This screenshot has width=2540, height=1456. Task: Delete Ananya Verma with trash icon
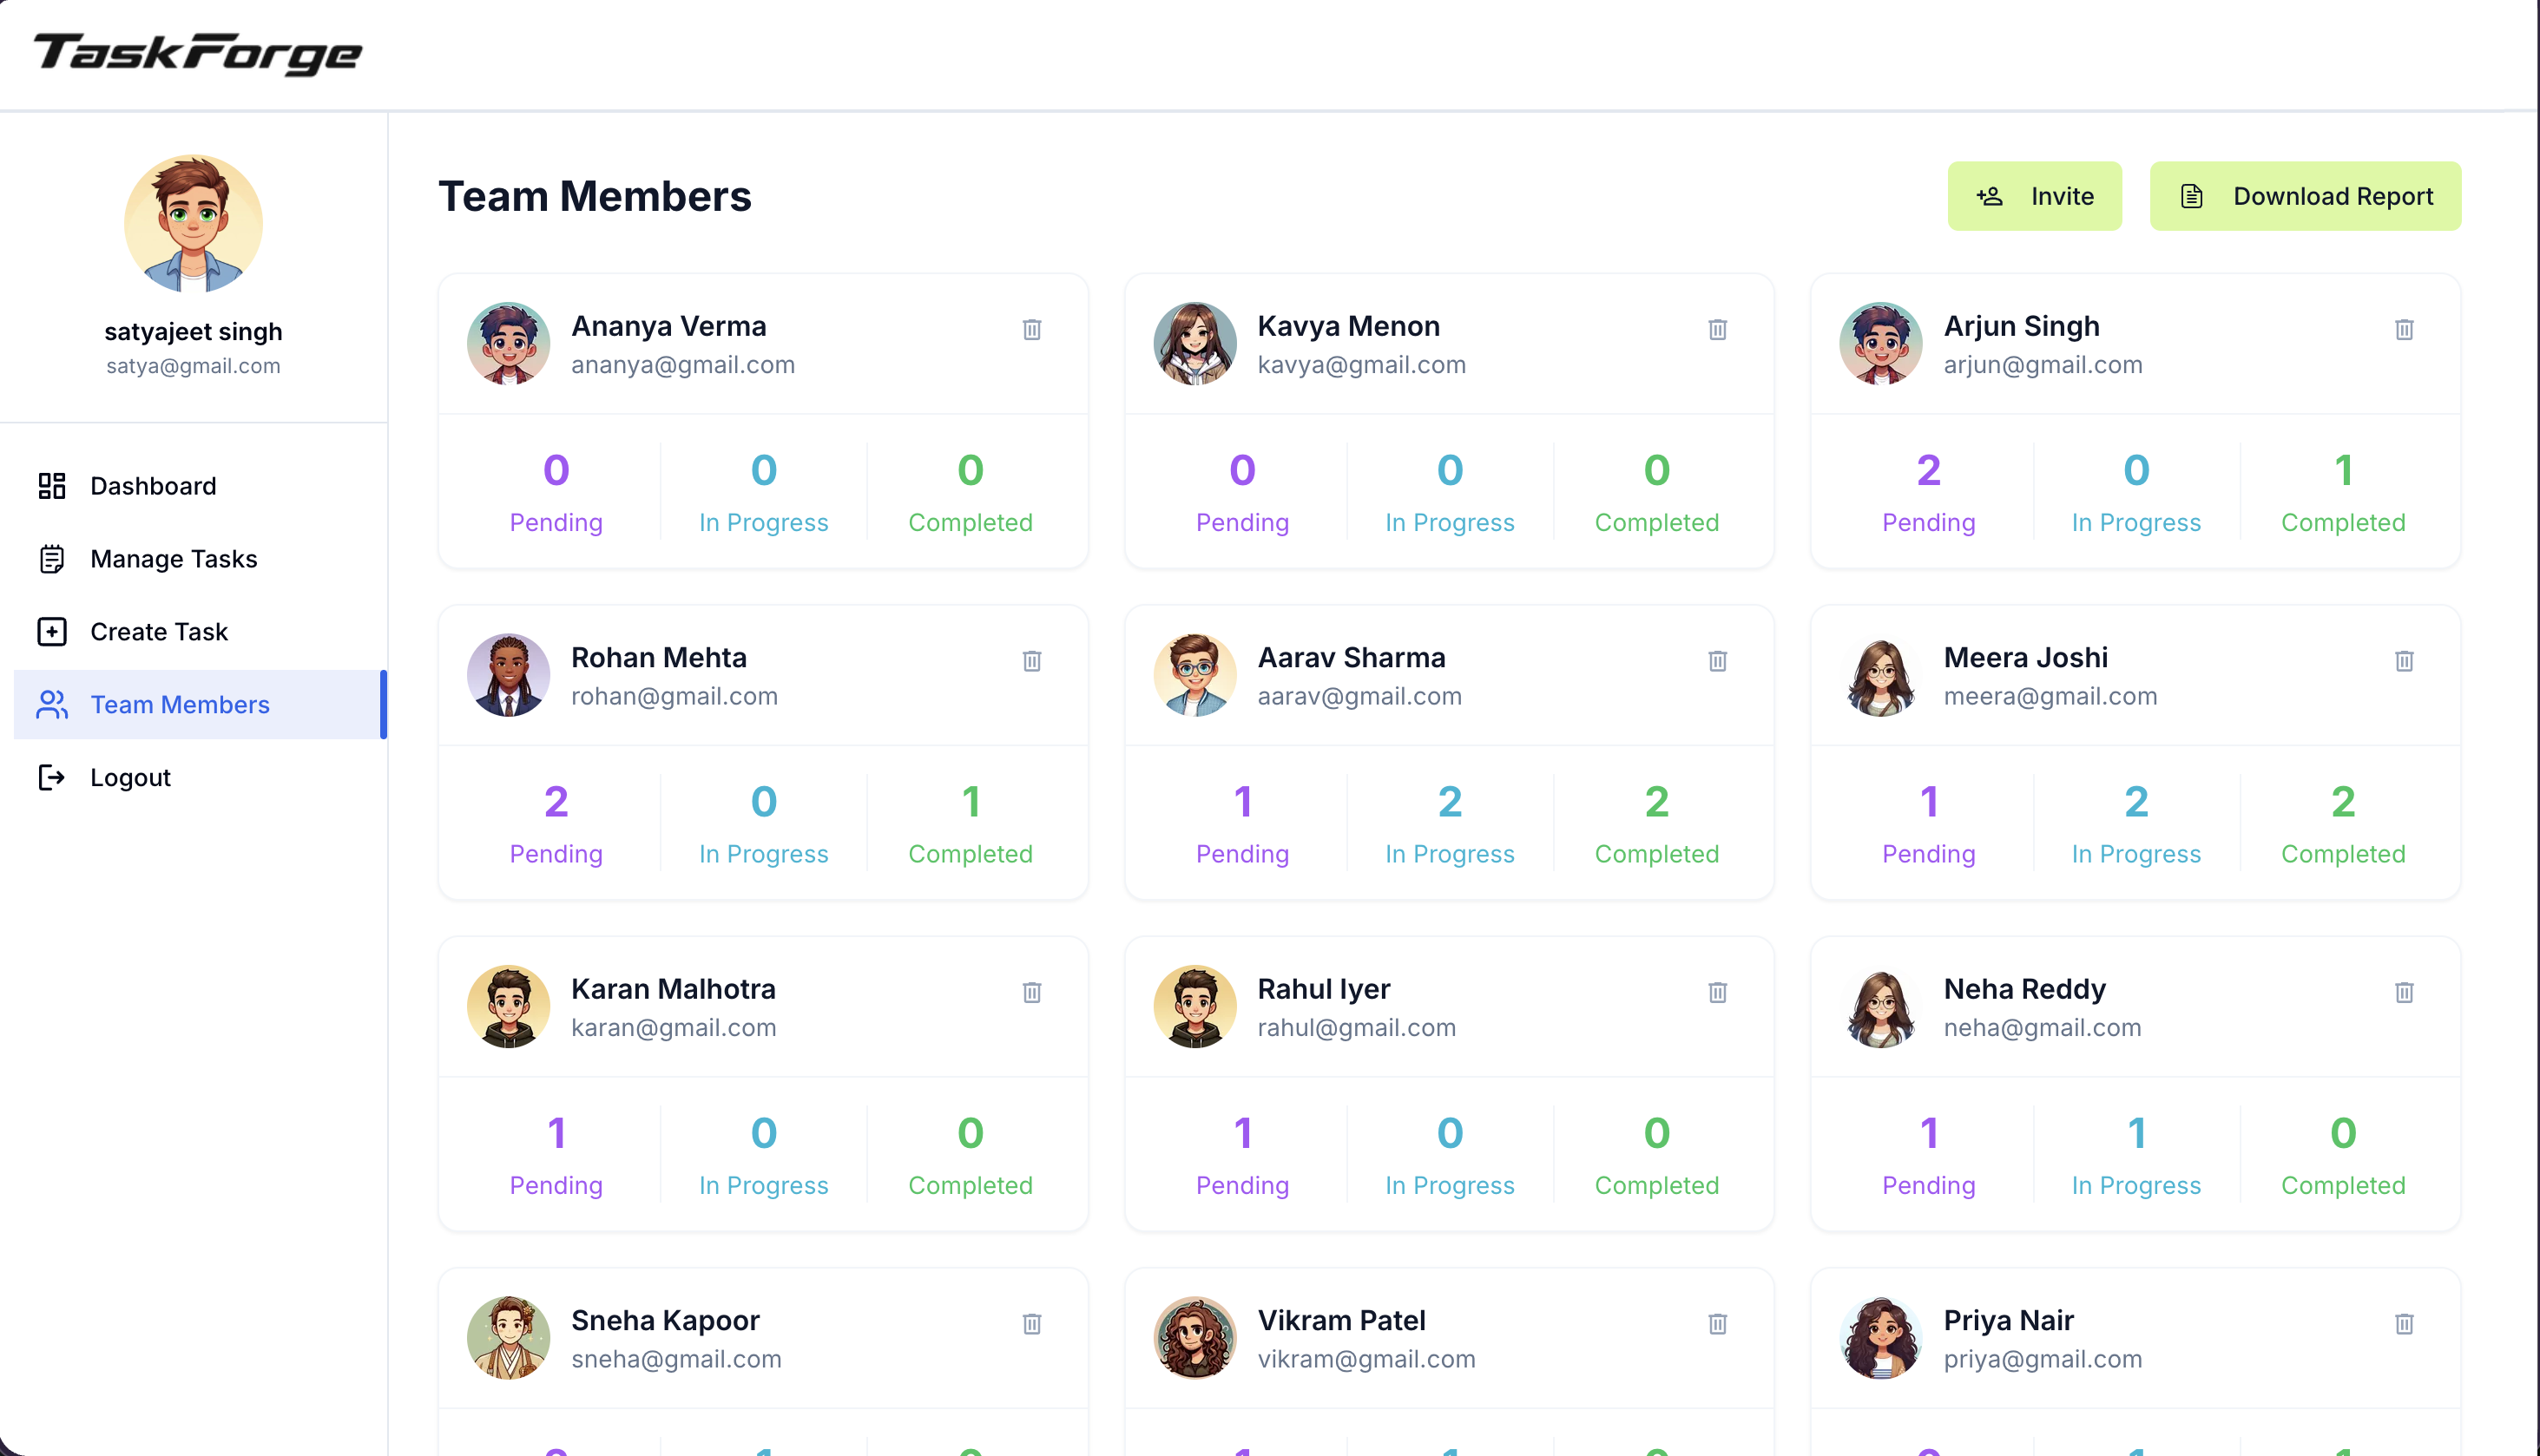(1031, 329)
